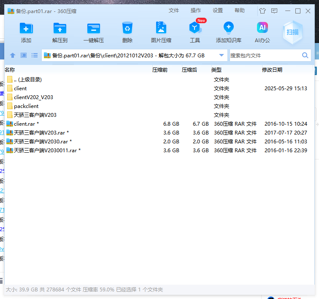This screenshot has height=299, width=319.
Task: Click the 解压到 (Extract to) icon
Action: pos(60,28)
